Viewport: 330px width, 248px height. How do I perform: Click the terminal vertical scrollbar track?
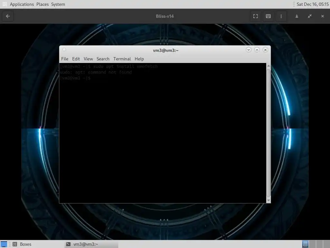(268, 133)
